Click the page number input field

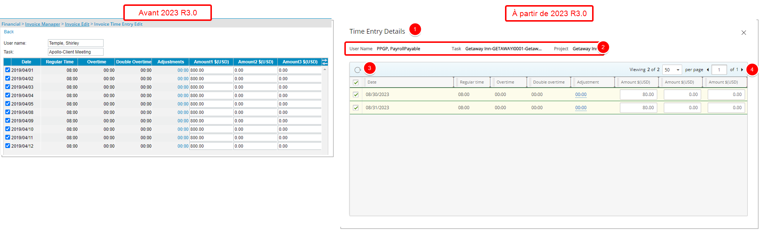(x=719, y=70)
